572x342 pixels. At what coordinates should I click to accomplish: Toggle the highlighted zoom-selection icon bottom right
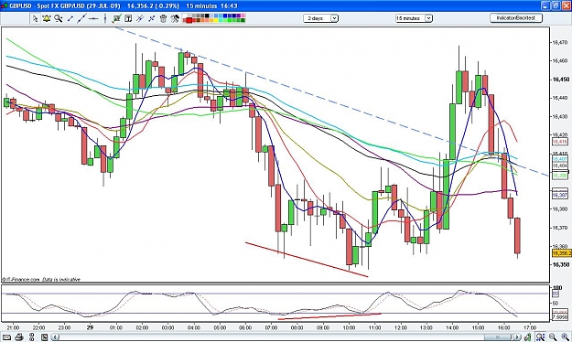click(x=540, y=337)
